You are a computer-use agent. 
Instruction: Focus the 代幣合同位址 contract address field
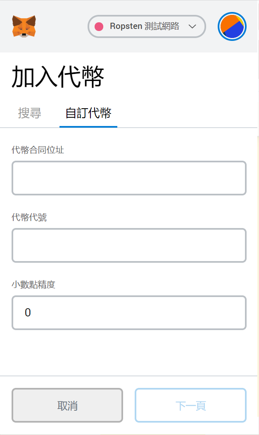129,178
